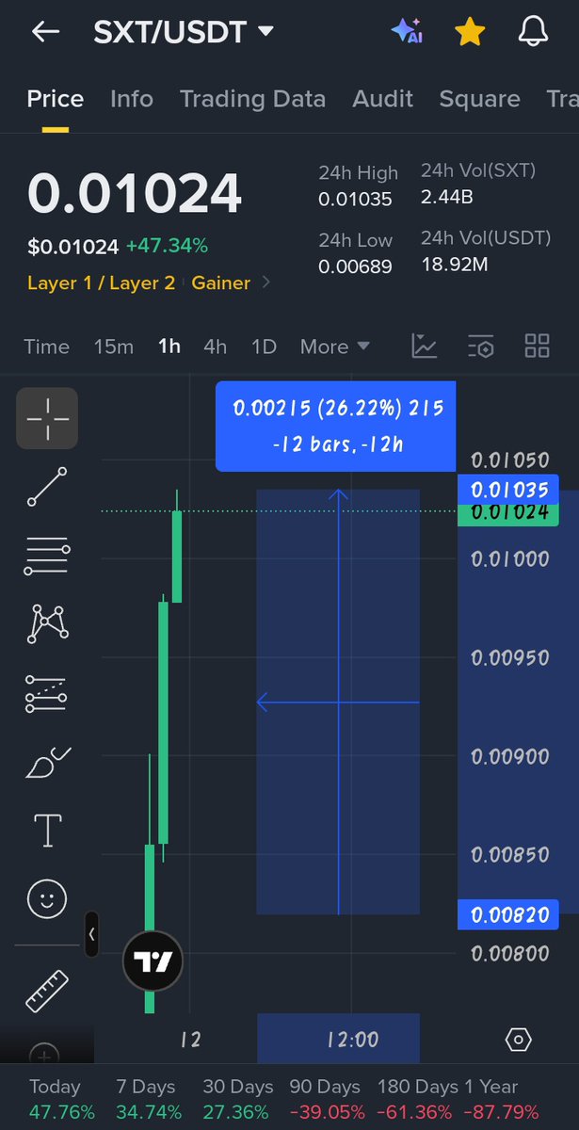579x1130 pixels.
Task: Select the 1D interval
Action: click(x=265, y=347)
